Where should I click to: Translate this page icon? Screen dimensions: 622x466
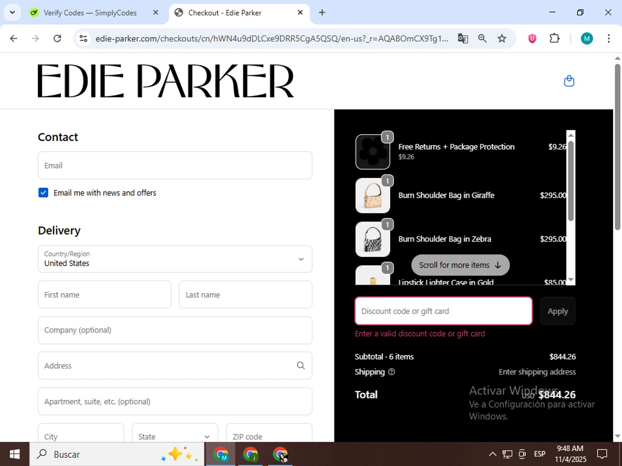(x=463, y=39)
